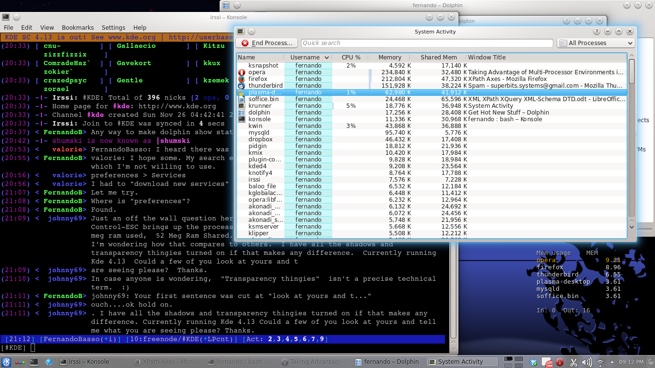Viewport: 655px width, 368px height.
Task: Click the End Process button
Action: [266, 43]
